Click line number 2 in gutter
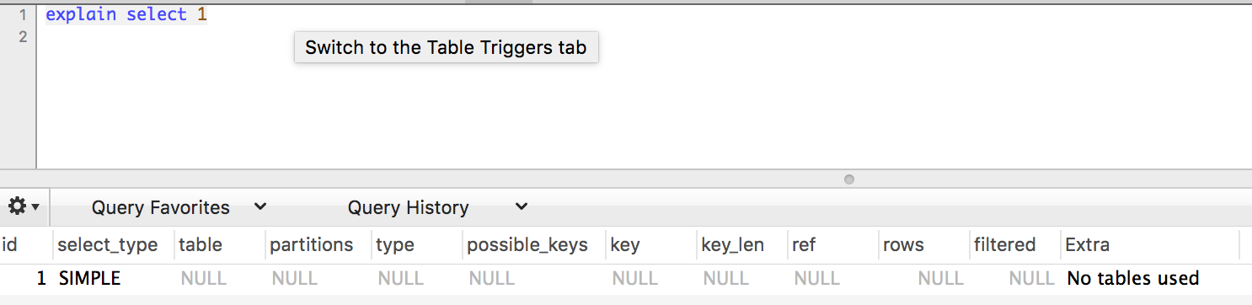The image size is (1252, 305). 23,37
